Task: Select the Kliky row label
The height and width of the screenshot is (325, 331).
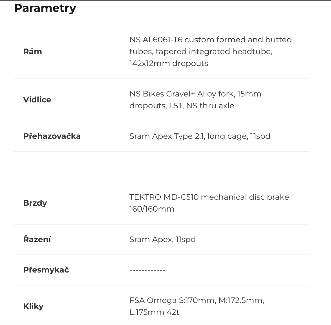Action: coord(33,306)
